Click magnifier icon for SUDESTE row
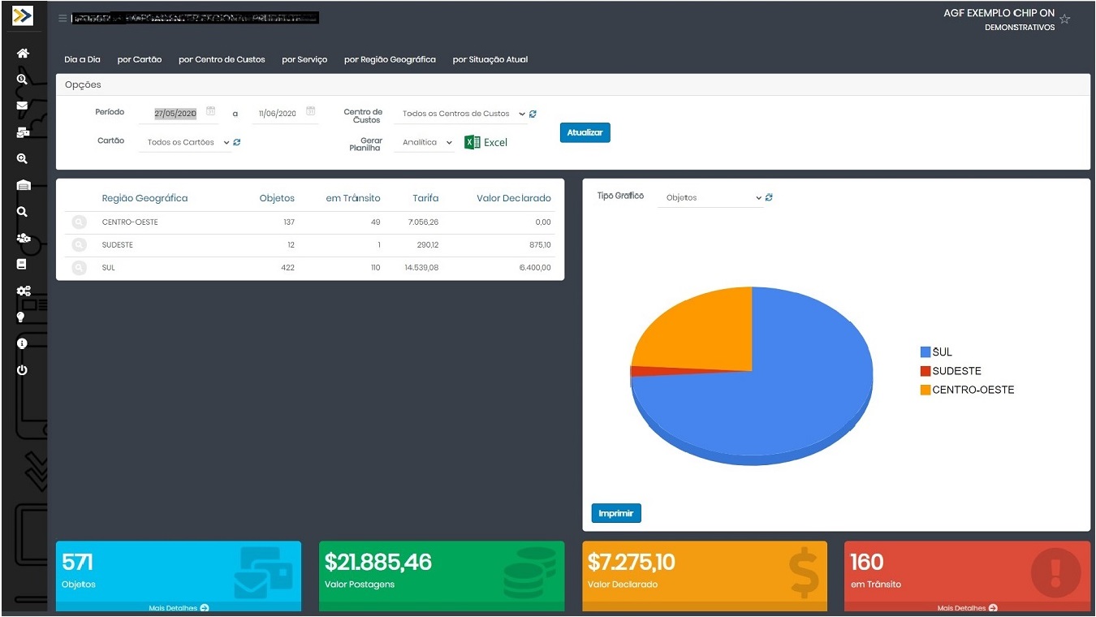1096x617 pixels. tap(79, 245)
